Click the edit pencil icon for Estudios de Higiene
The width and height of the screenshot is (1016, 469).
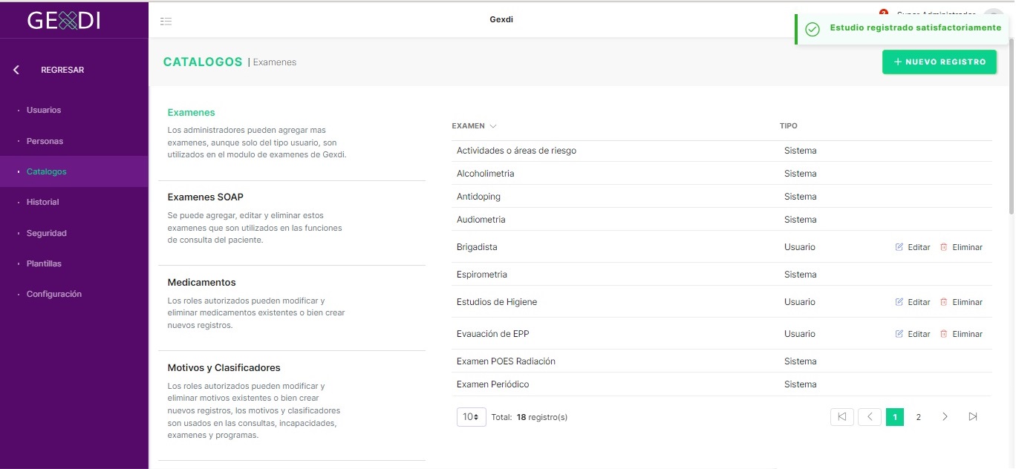899,302
